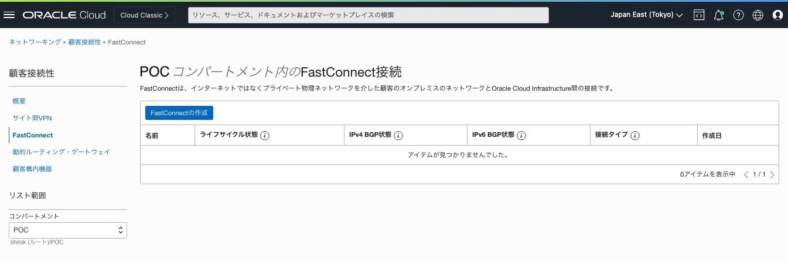Select FastConnect in the sidebar
The height and width of the screenshot is (262, 788).
(x=32, y=135)
